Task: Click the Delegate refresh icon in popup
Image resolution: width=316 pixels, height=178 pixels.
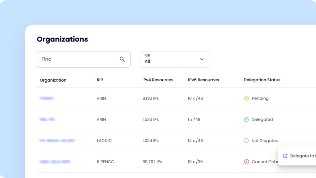Action: tap(285, 156)
